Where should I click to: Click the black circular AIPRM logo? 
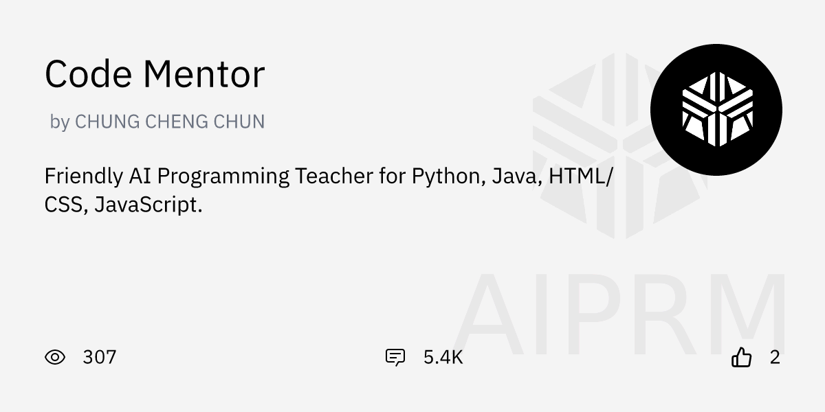(x=716, y=110)
